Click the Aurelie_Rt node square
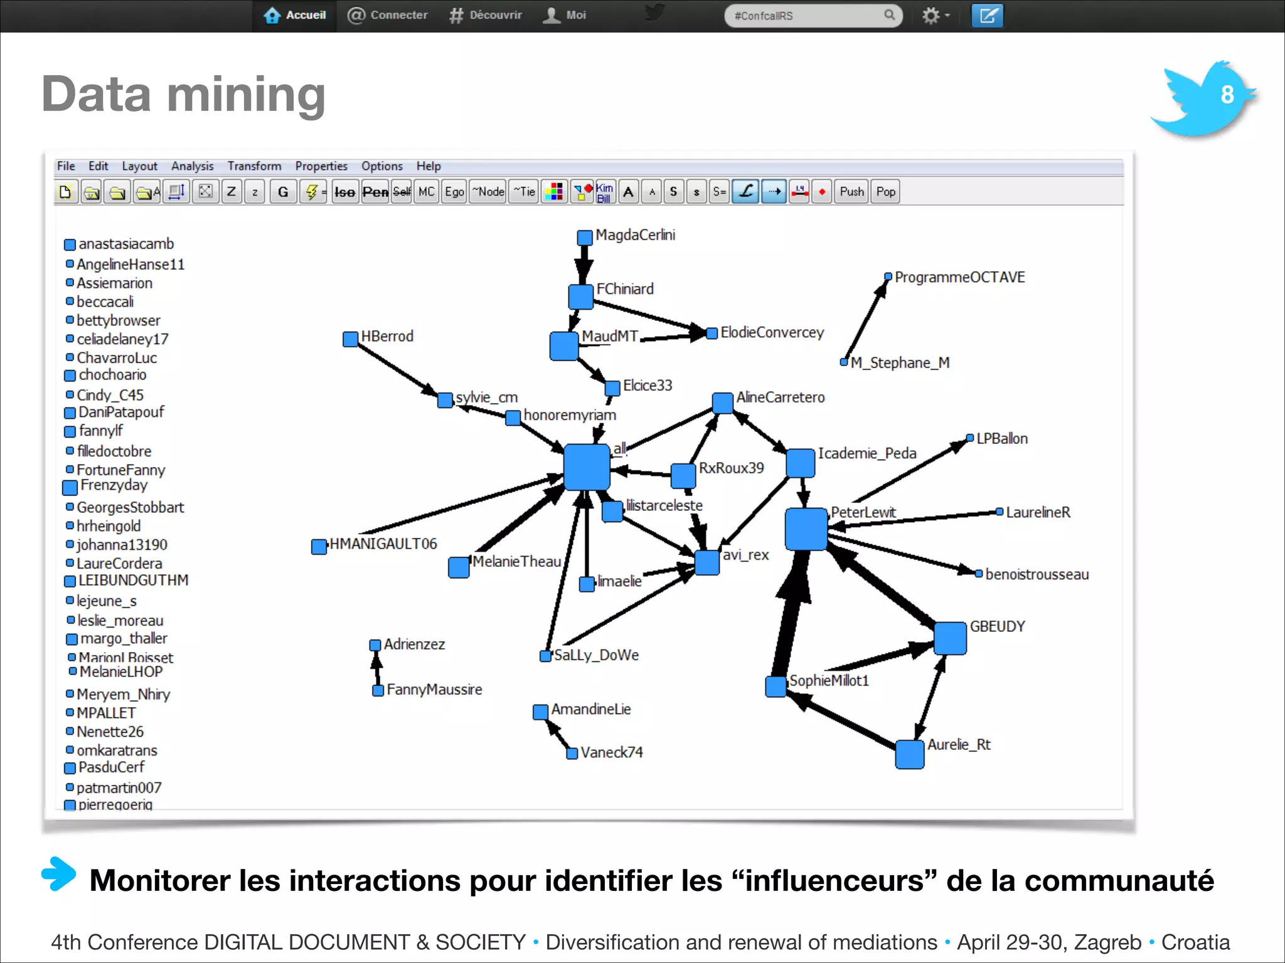The width and height of the screenshot is (1285, 963). pos(910,755)
